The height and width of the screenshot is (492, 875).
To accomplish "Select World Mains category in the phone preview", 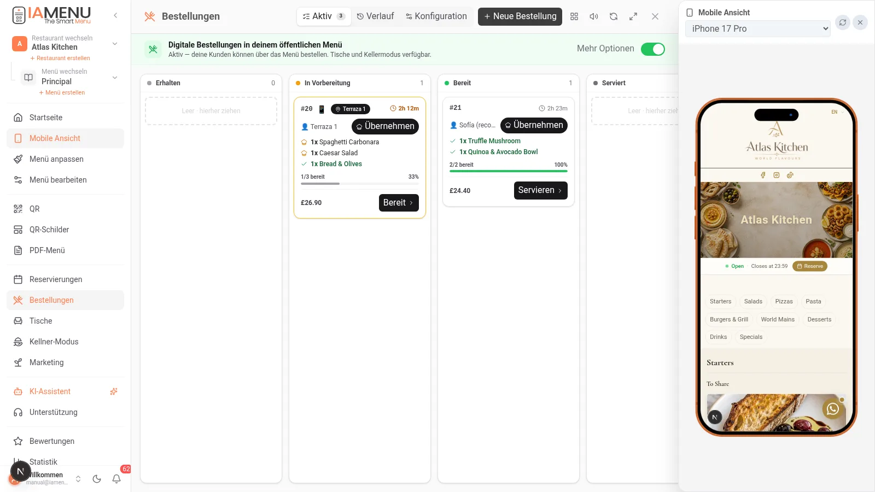I will [x=778, y=319].
